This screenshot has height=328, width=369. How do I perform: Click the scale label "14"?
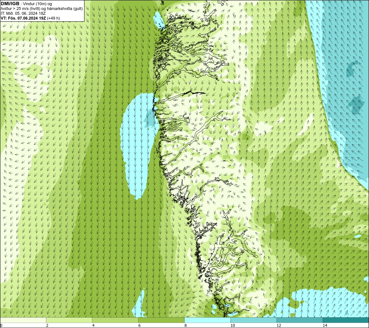[x=325, y=325]
